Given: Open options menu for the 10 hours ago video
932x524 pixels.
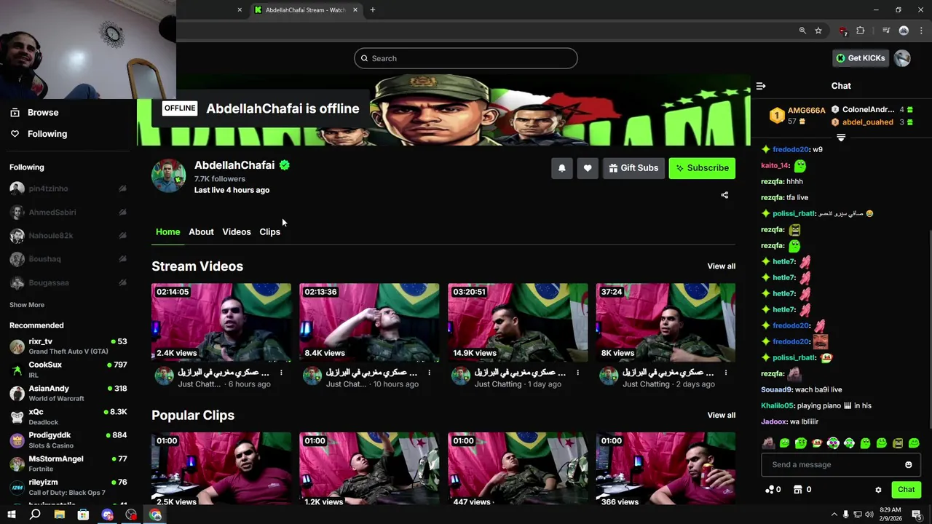Looking at the screenshot, I should point(430,373).
